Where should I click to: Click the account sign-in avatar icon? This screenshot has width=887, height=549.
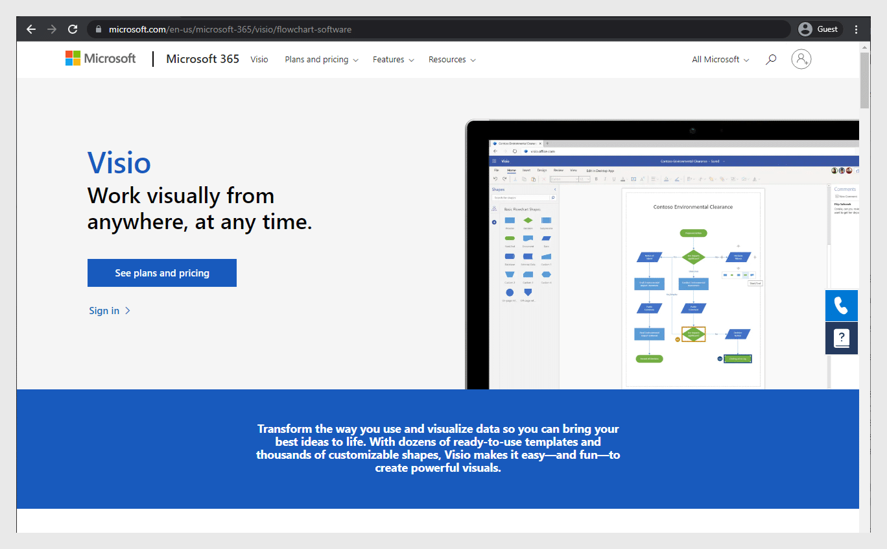pyautogui.click(x=801, y=59)
